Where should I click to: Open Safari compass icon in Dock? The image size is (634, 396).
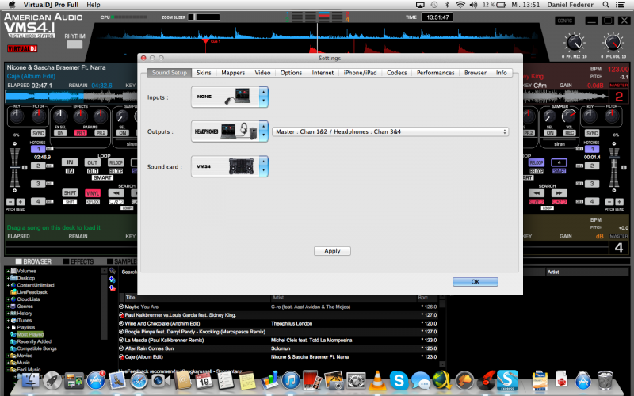(139, 381)
